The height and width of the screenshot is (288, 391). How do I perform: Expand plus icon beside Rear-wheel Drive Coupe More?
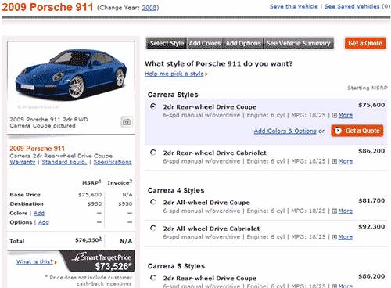point(334,115)
